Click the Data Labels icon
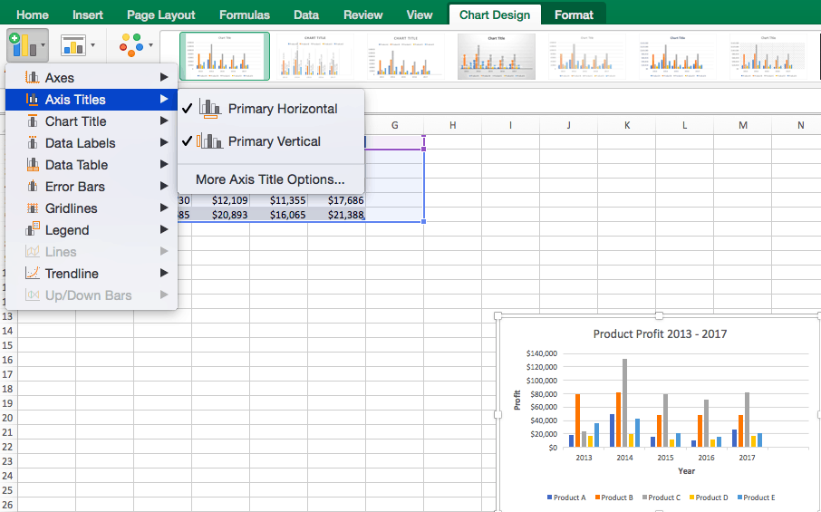Viewport: 821px width, 512px height. (33, 143)
